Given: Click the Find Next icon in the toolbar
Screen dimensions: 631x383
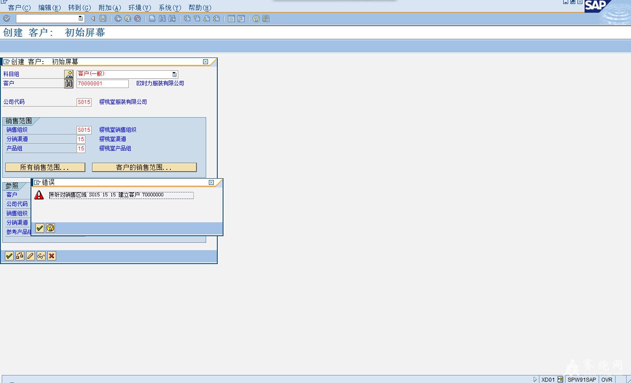Looking at the screenshot, I should pyautogui.click(x=172, y=19).
